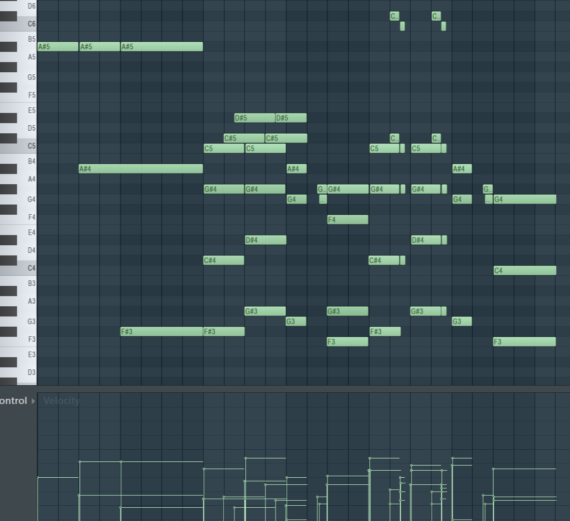Click the faded Velocity label
The height and width of the screenshot is (521, 570).
(x=61, y=400)
